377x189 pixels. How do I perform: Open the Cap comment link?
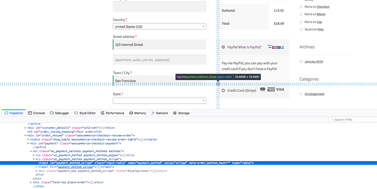(x=319, y=22)
